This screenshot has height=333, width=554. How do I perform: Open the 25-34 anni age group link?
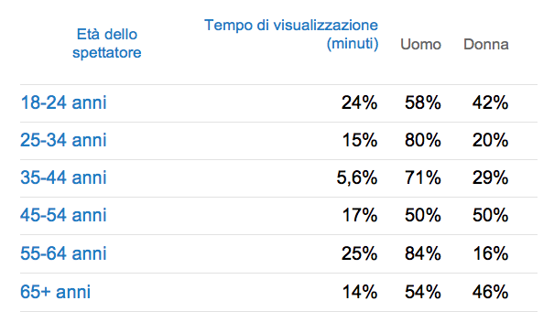point(63,140)
